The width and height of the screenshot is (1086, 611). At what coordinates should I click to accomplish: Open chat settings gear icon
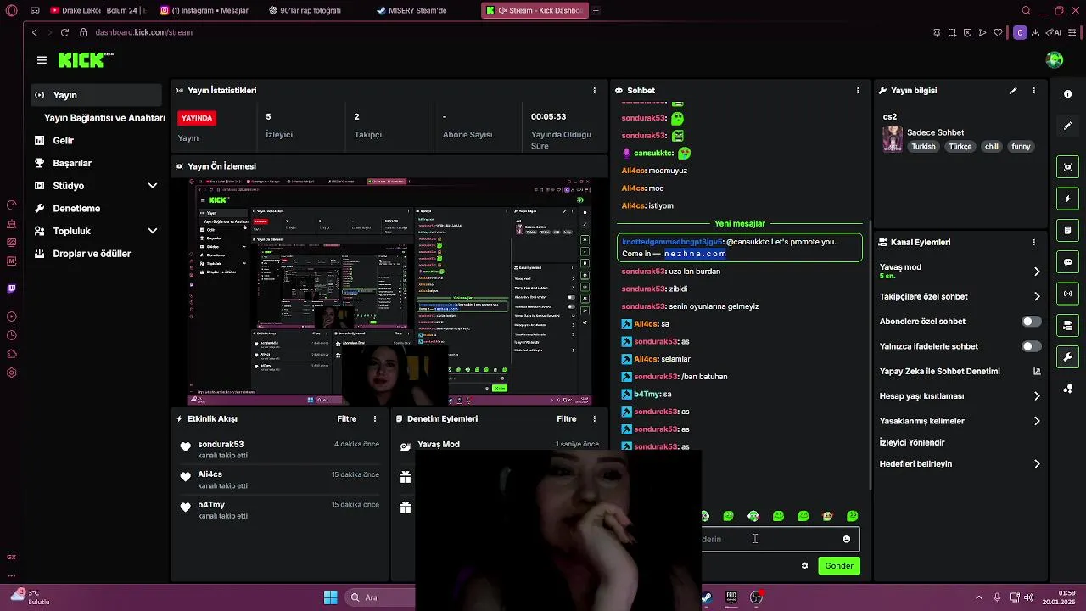pyautogui.click(x=804, y=566)
